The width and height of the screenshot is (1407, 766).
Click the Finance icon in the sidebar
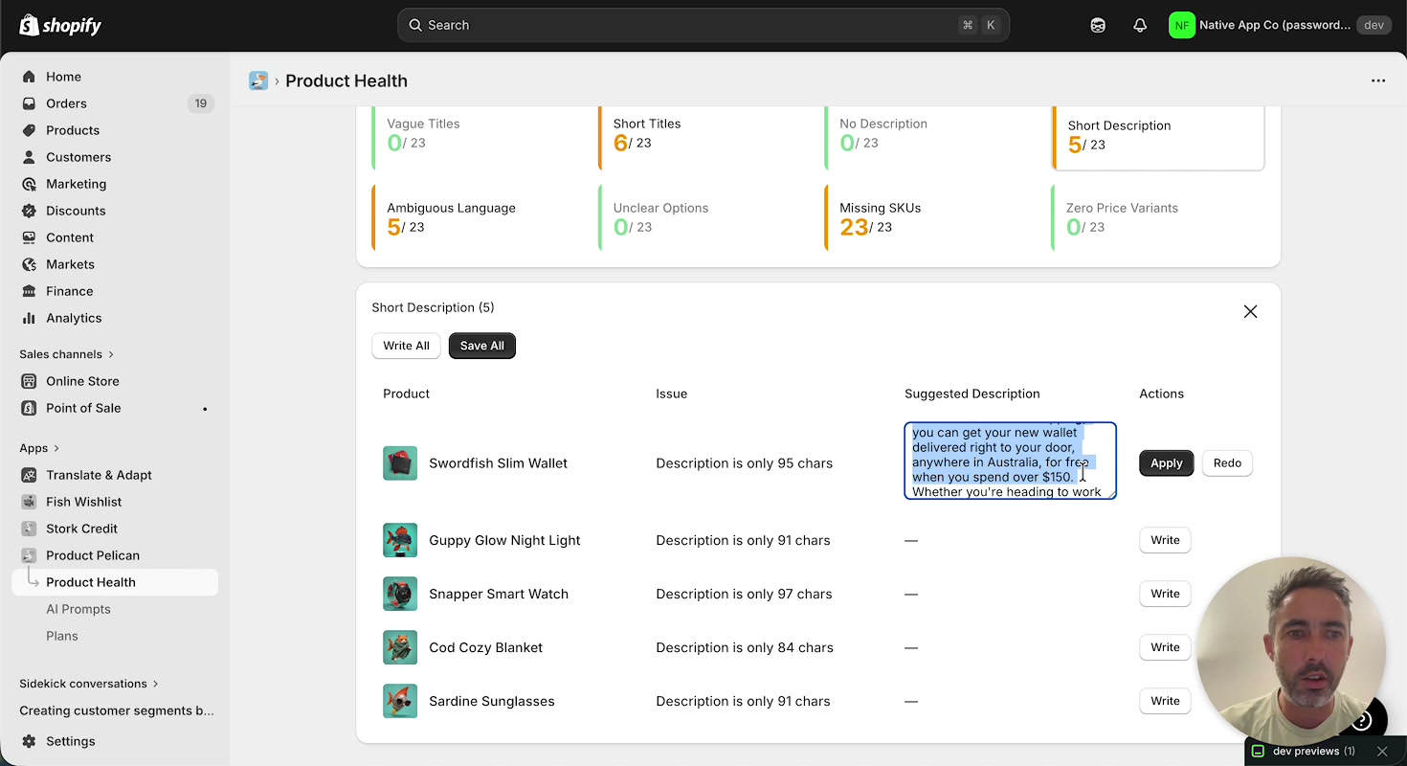(x=29, y=291)
